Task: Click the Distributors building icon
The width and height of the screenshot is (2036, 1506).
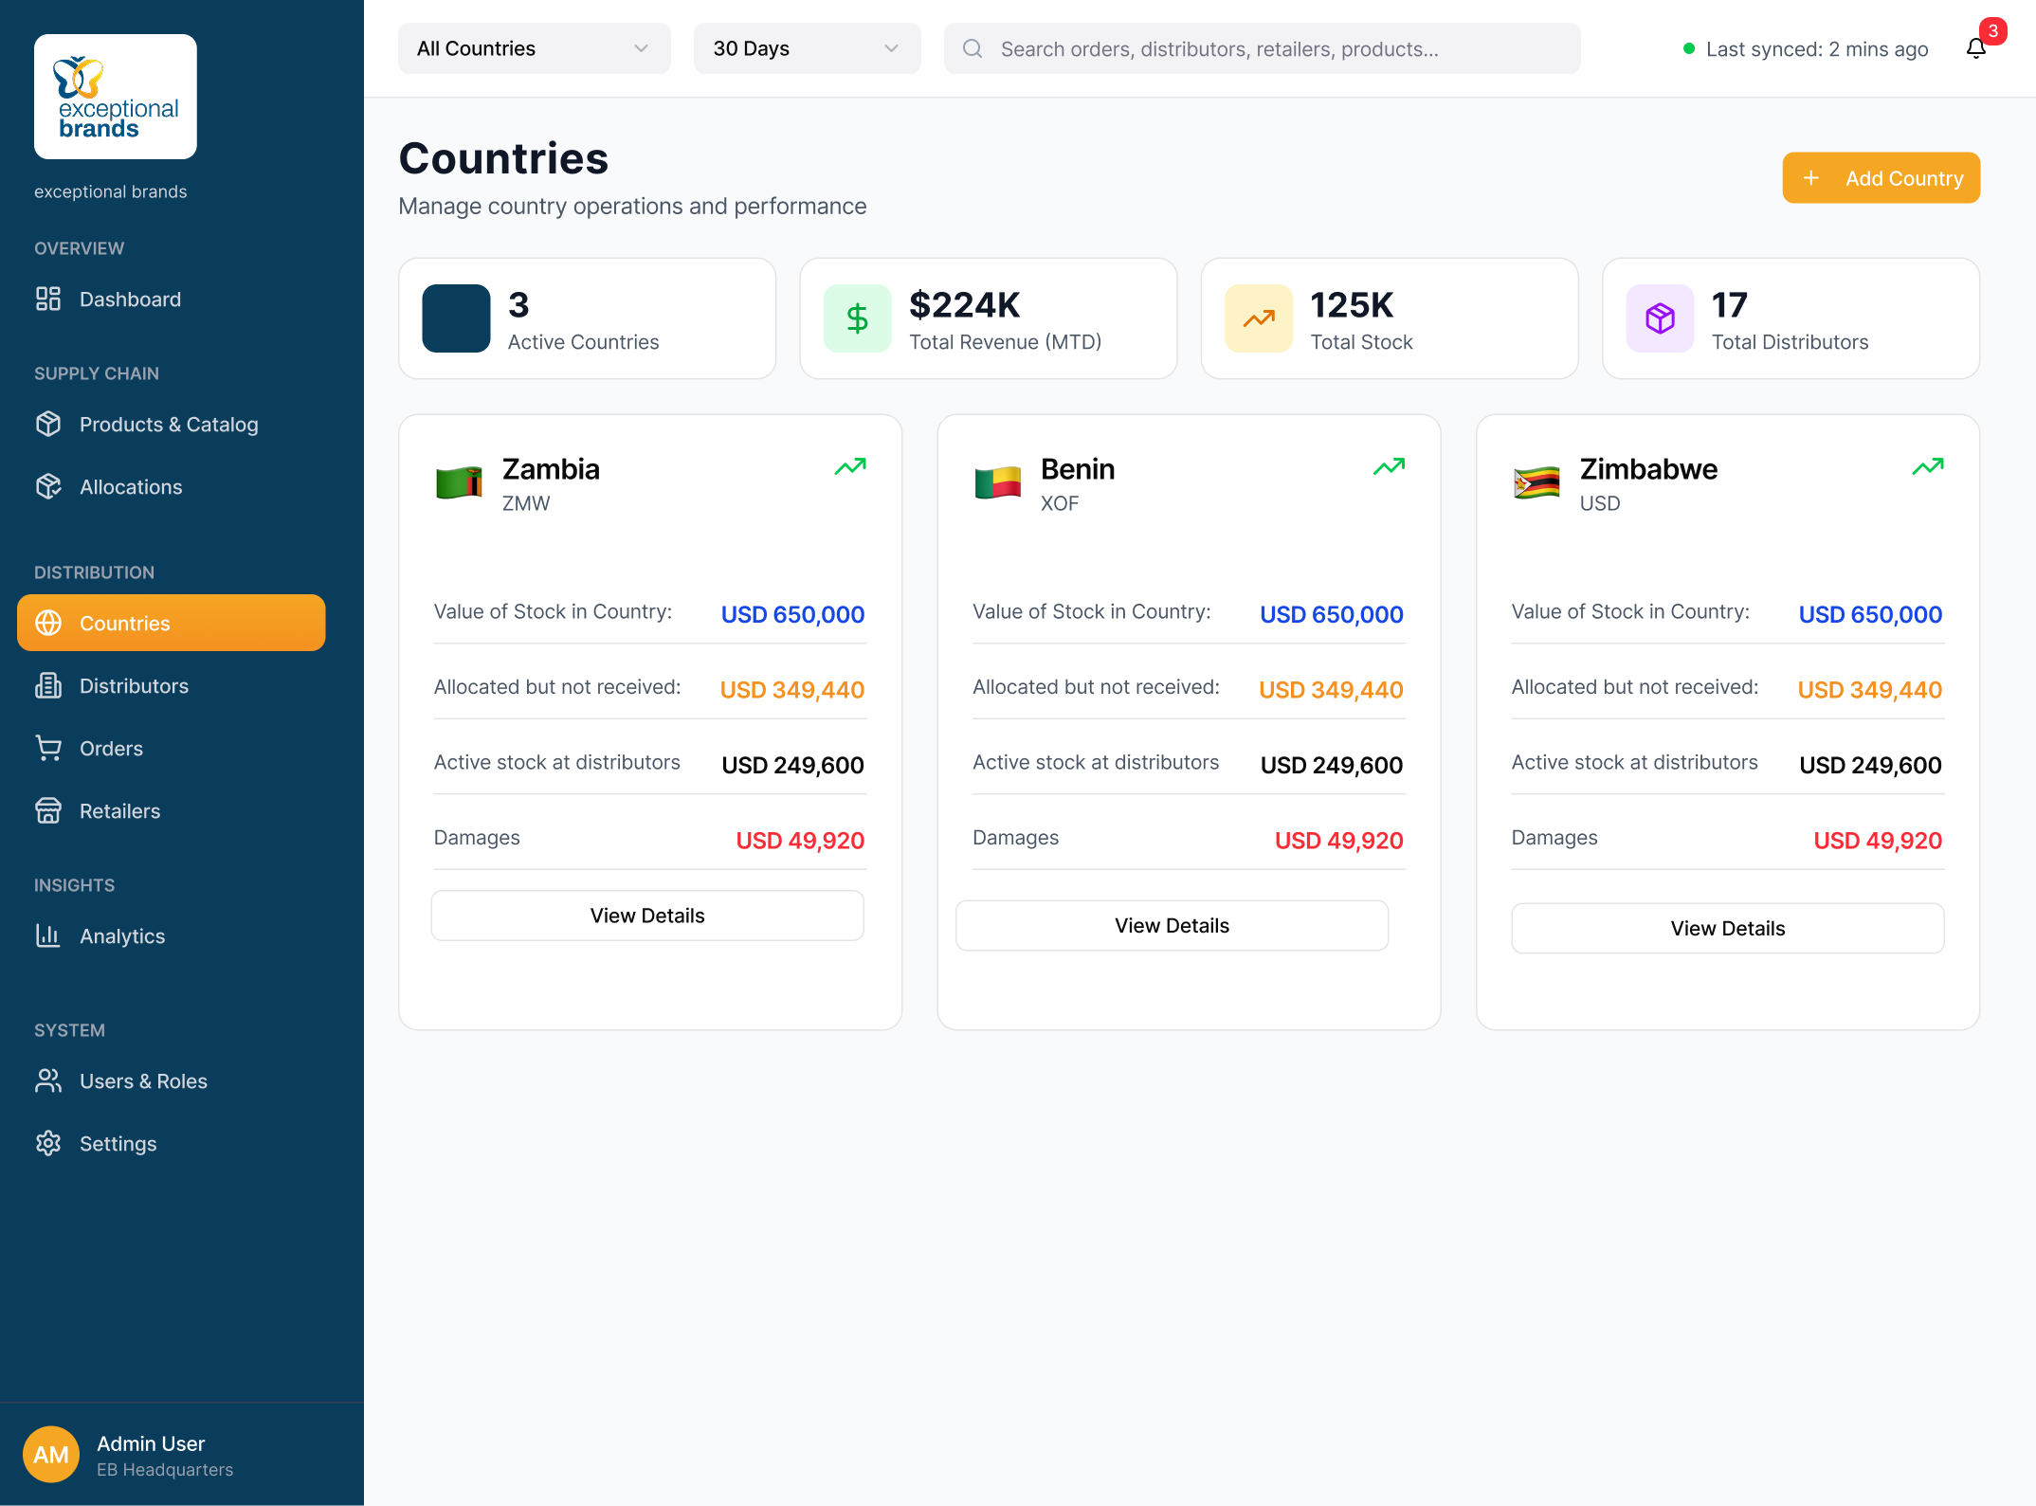Action: click(x=48, y=685)
